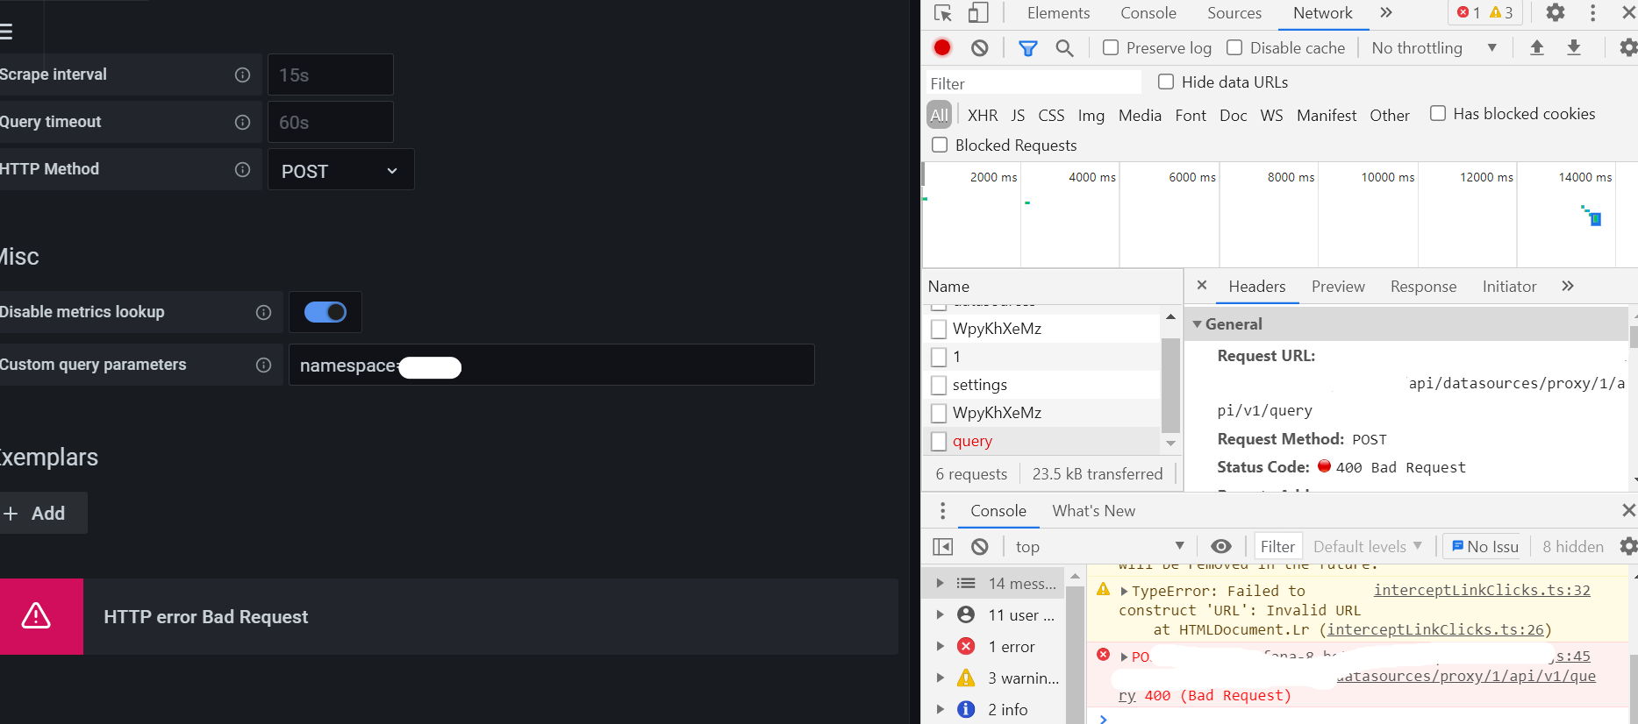Expand the 1 error console group
The image size is (1638, 724).
point(940,647)
